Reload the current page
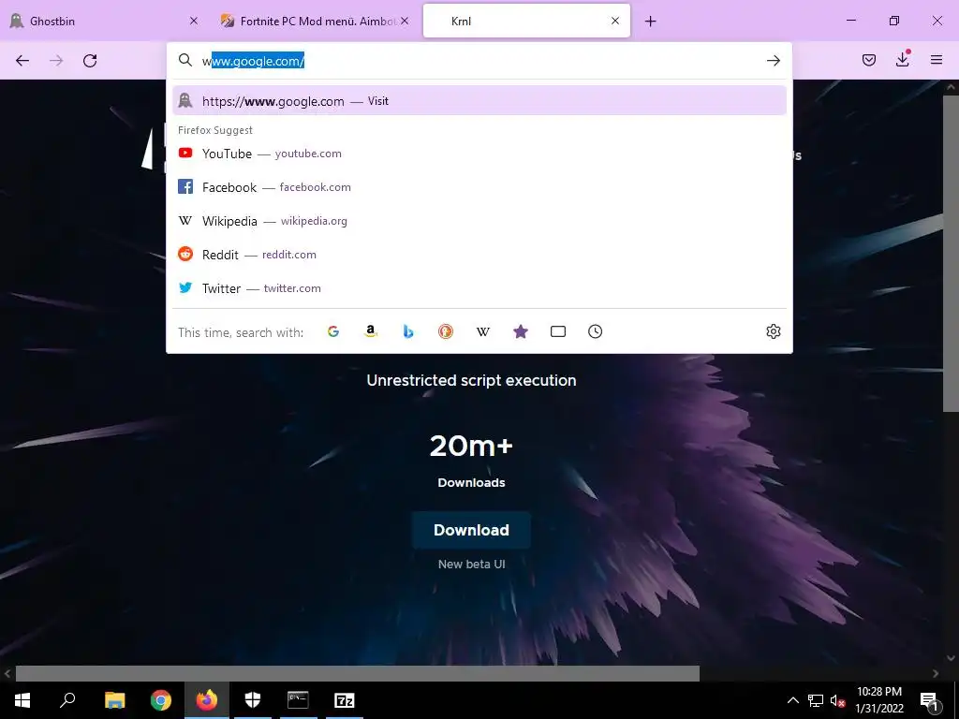 click(90, 61)
